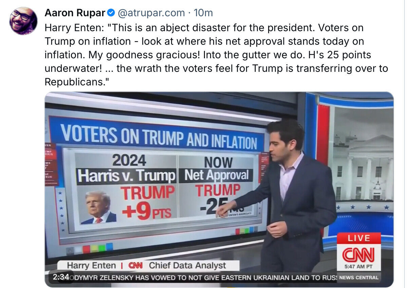This screenshot has width=416, height=288.
Task: Click the 2:34 video duration badge
Action: click(61, 277)
